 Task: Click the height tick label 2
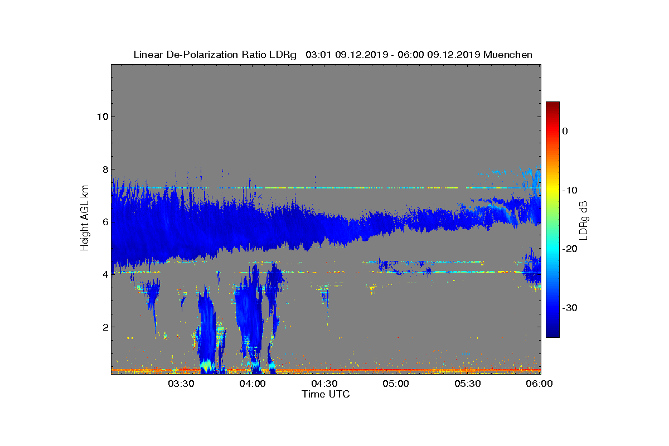104,327
